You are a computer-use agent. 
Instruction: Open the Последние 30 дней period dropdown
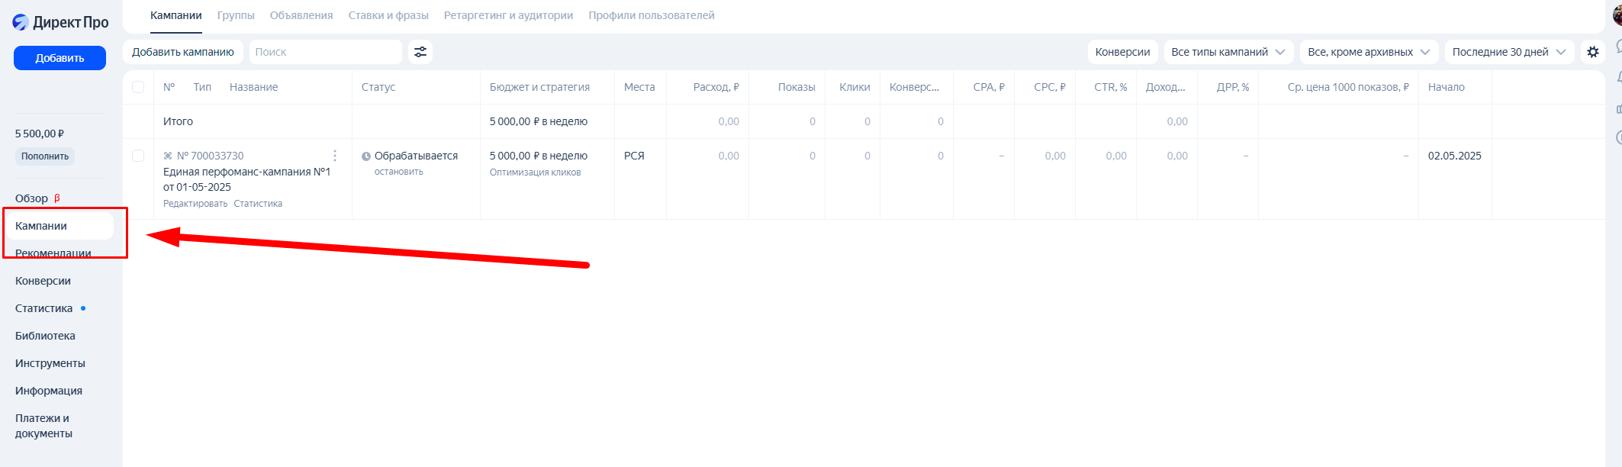pos(1509,52)
